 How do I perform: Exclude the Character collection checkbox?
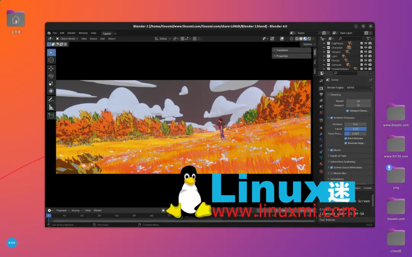coord(362,48)
